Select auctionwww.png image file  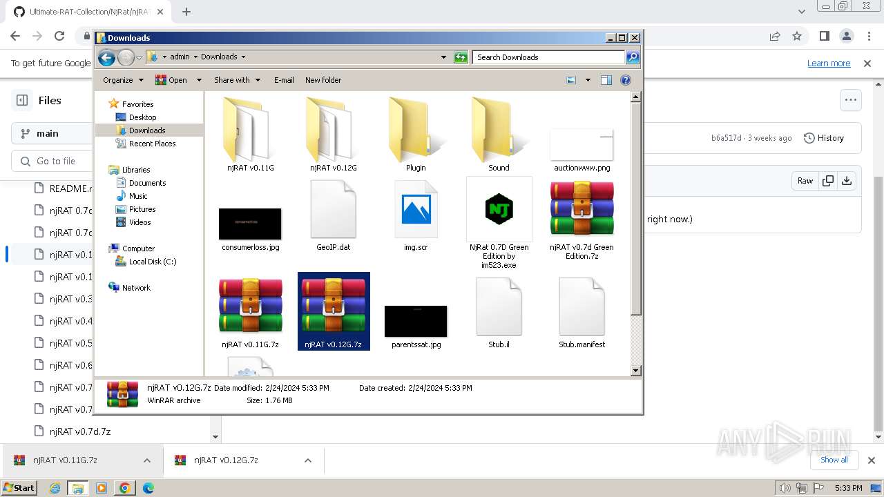[x=582, y=150]
